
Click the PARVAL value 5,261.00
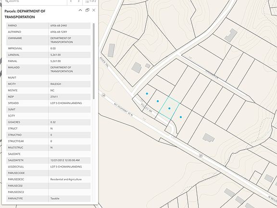coord(55,61)
